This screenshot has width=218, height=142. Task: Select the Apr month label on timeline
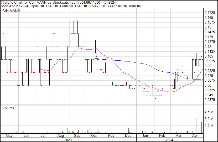pyautogui.click(x=195, y=136)
